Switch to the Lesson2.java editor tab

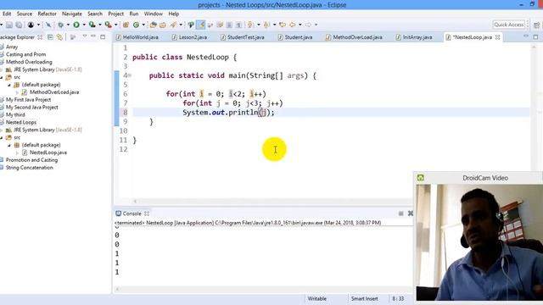(x=189, y=37)
